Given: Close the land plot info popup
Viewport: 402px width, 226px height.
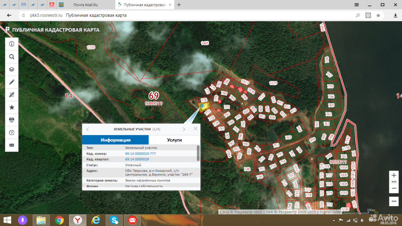Looking at the screenshot, I should point(195,128).
